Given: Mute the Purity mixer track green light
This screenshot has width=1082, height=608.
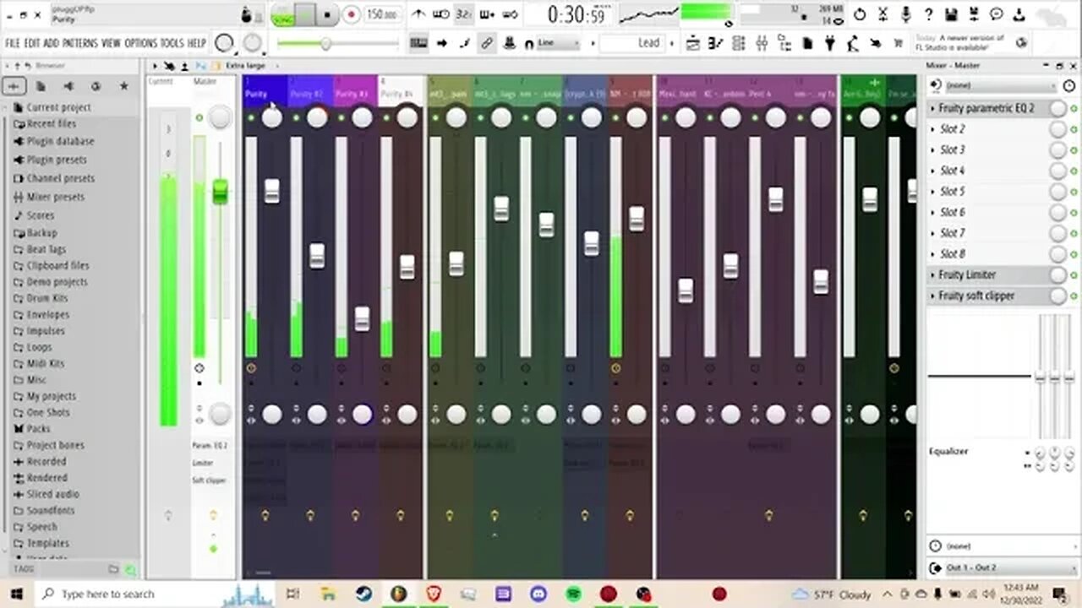Looking at the screenshot, I should tap(250, 118).
